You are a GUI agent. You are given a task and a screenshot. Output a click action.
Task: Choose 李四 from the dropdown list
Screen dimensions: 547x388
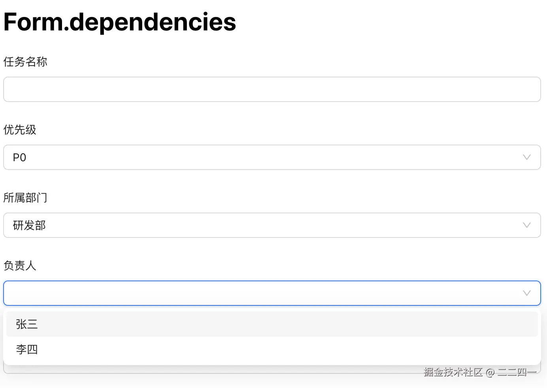[27, 350]
